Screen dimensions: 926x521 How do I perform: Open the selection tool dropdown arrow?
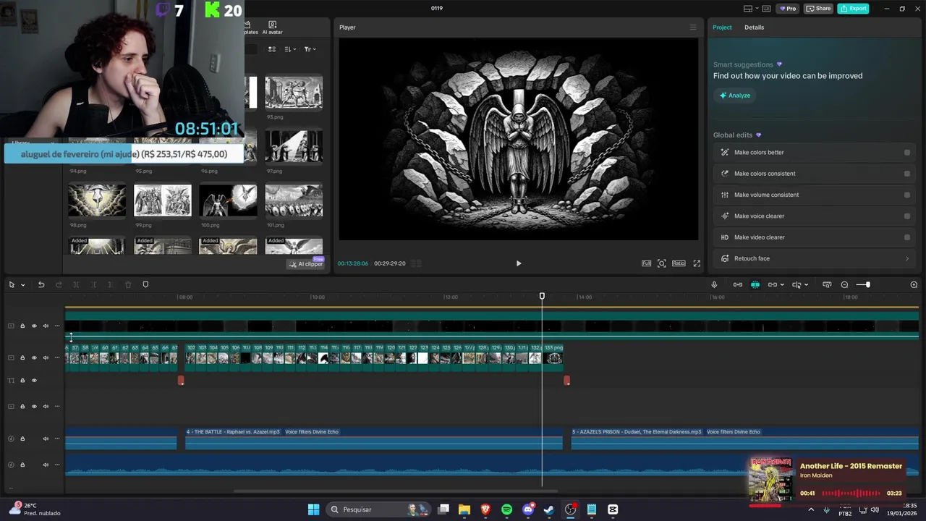23,285
